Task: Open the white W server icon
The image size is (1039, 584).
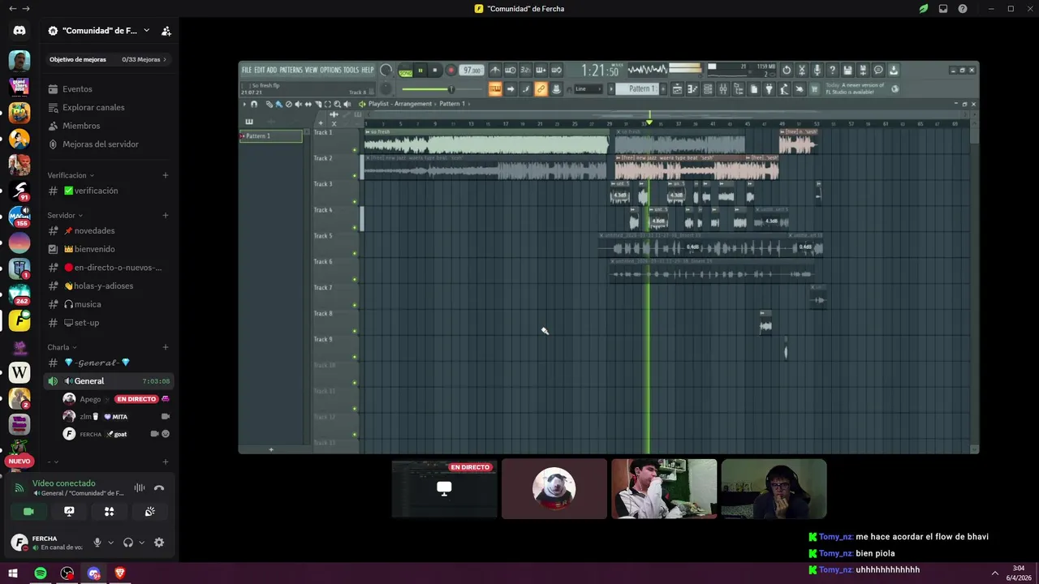Action: [19, 373]
